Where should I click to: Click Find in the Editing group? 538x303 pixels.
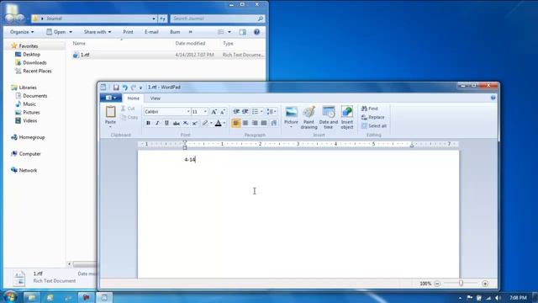point(370,109)
